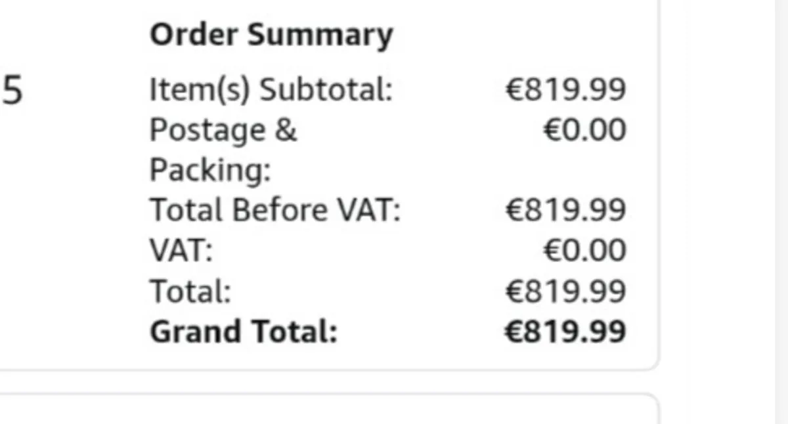Click the word 'Summary' in the heading
Screen dimensions: 788x424
(319, 35)
